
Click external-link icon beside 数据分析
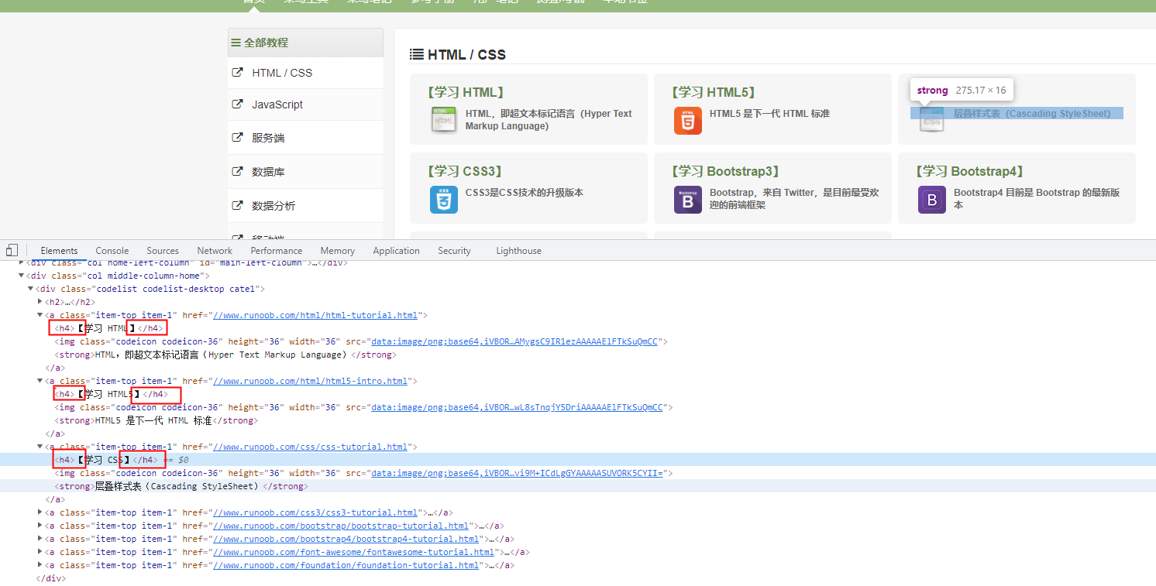click(x=238, y=205)
